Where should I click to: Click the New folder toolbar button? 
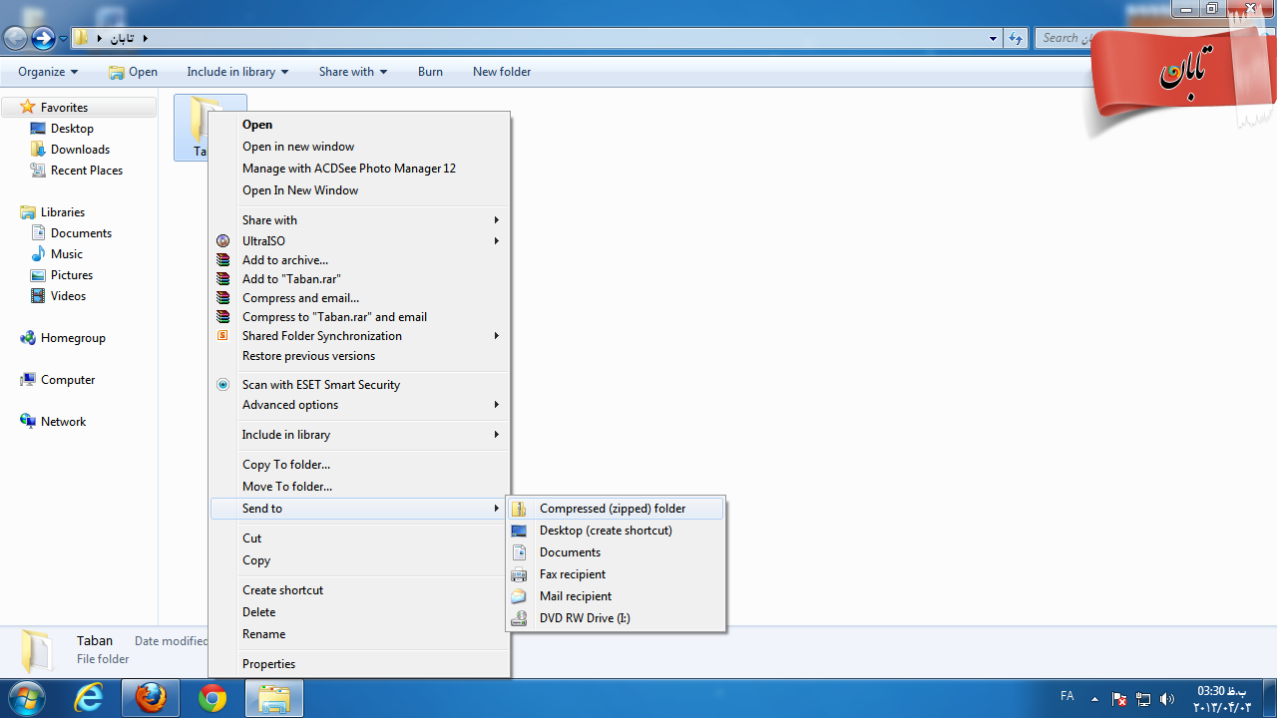coord(502,72)
